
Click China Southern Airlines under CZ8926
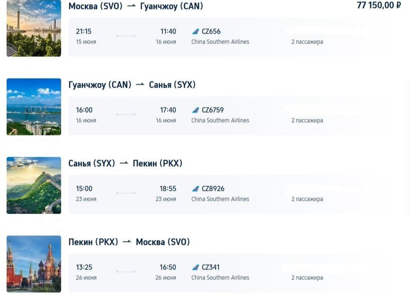220,199
